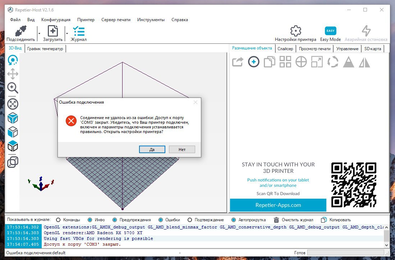Select the move view arrows tool
This screenshot has width=395, height=260.
13,74
